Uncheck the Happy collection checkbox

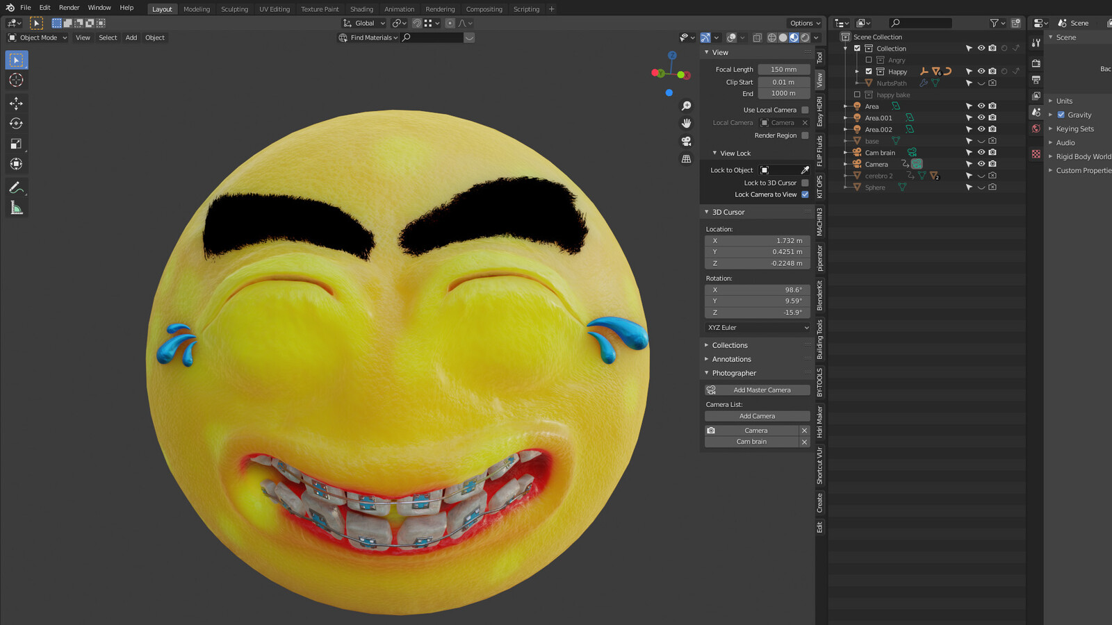pos(869,72)
